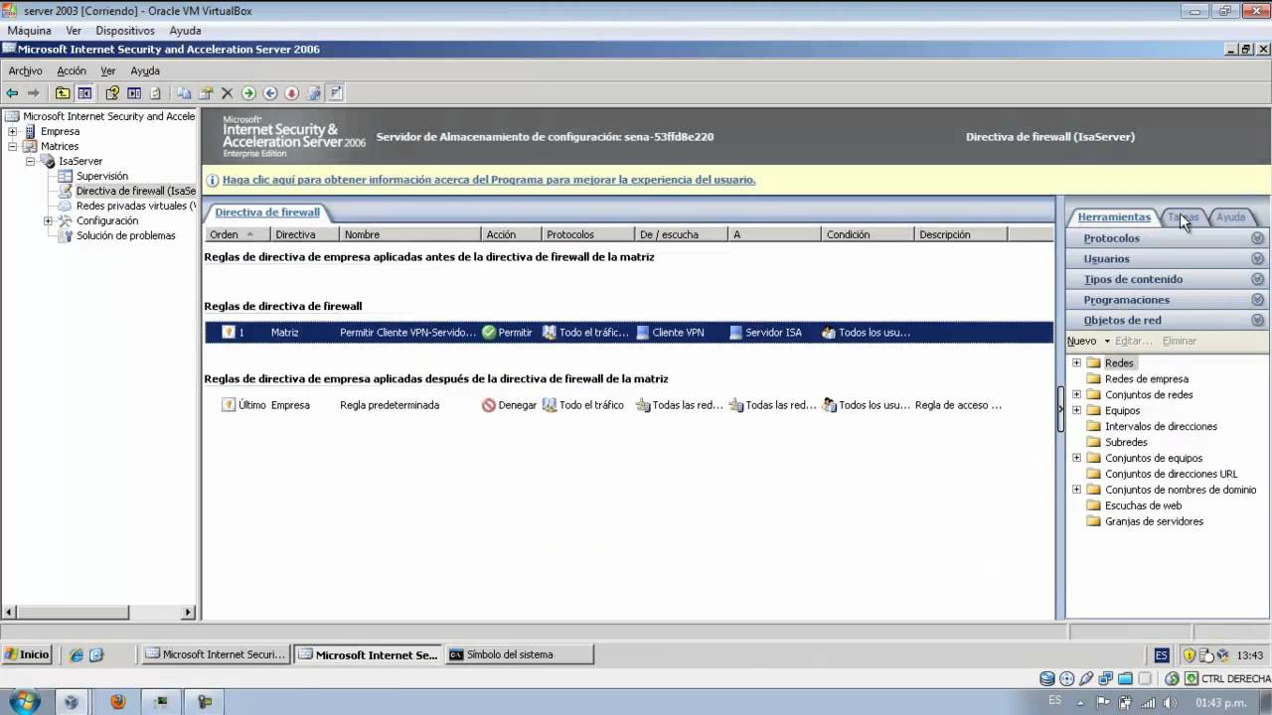This screenshot has height=715, width=1272.
Task: Click the left tree scrollbar right arrow
Action: [x=189, y=613]
